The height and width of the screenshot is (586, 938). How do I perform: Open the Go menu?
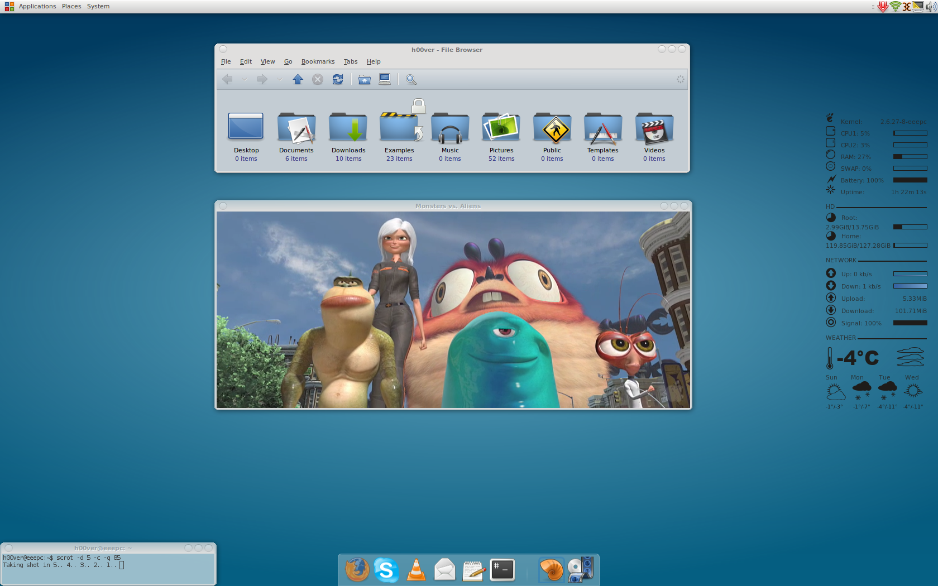[x=288, y=62]
